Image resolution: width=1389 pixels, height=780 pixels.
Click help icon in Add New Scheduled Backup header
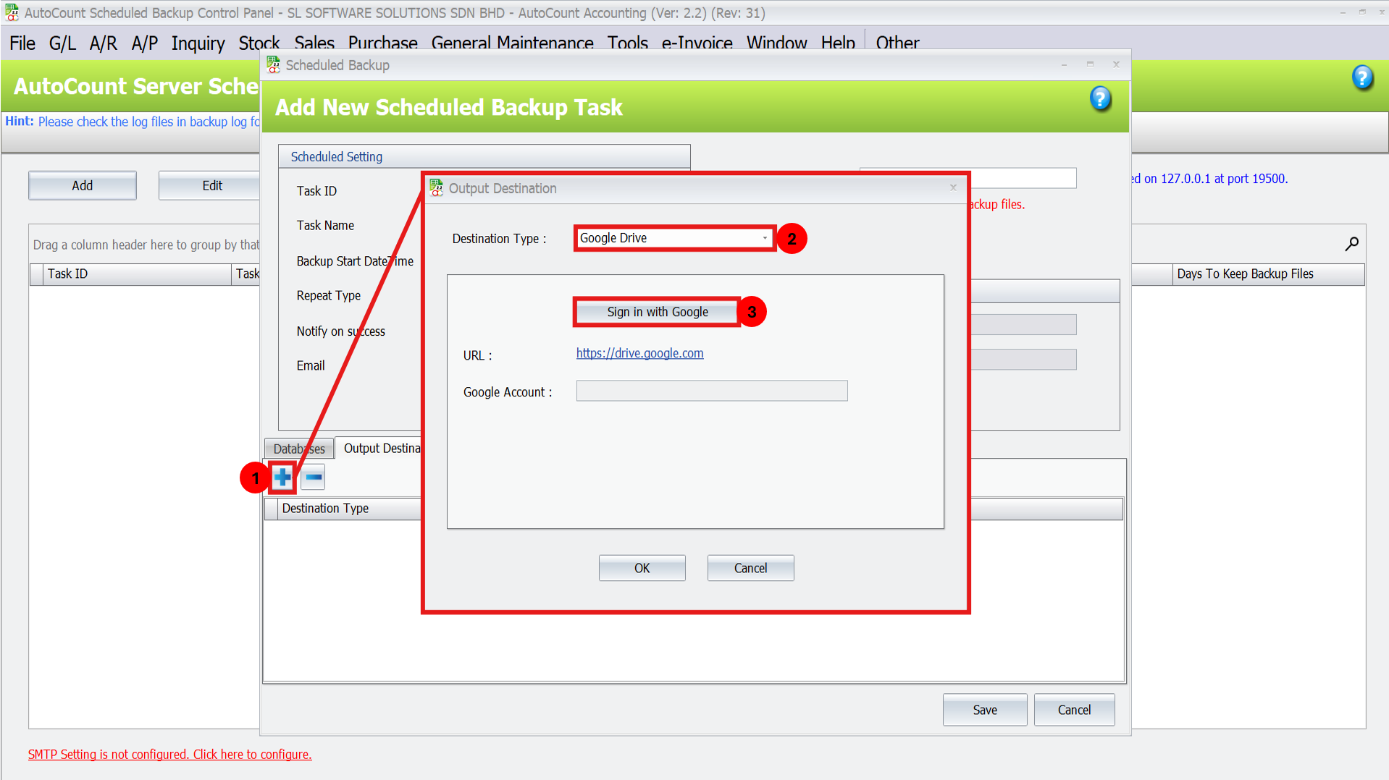pos(1100,98)
